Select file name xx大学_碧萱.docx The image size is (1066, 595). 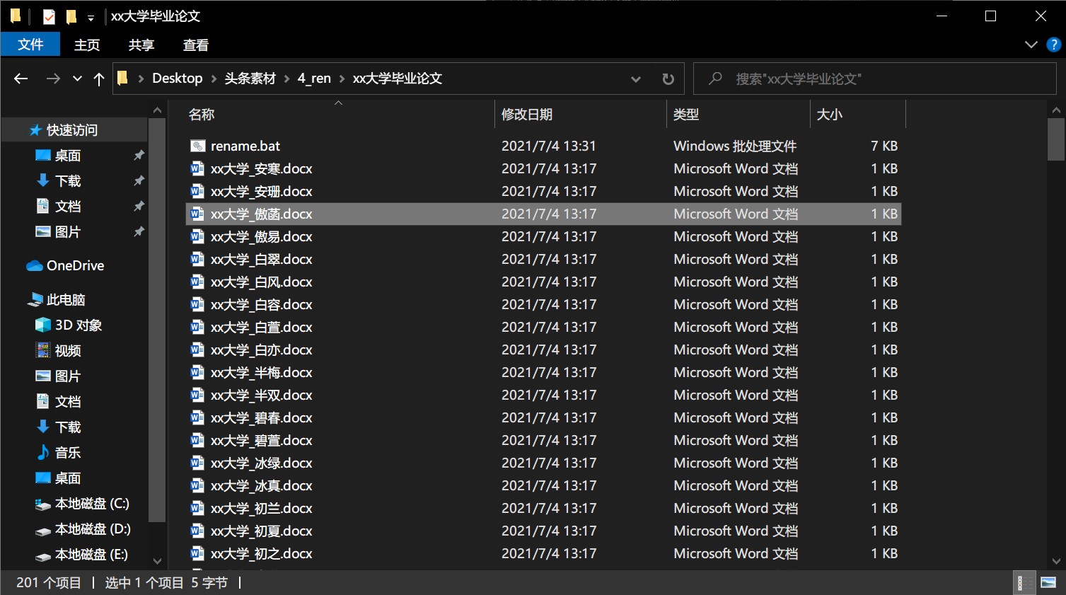(x=261, y=440)
